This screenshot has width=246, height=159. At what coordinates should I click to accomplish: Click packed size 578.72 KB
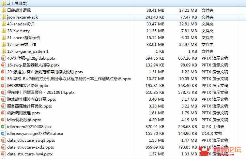click(188, 93)
